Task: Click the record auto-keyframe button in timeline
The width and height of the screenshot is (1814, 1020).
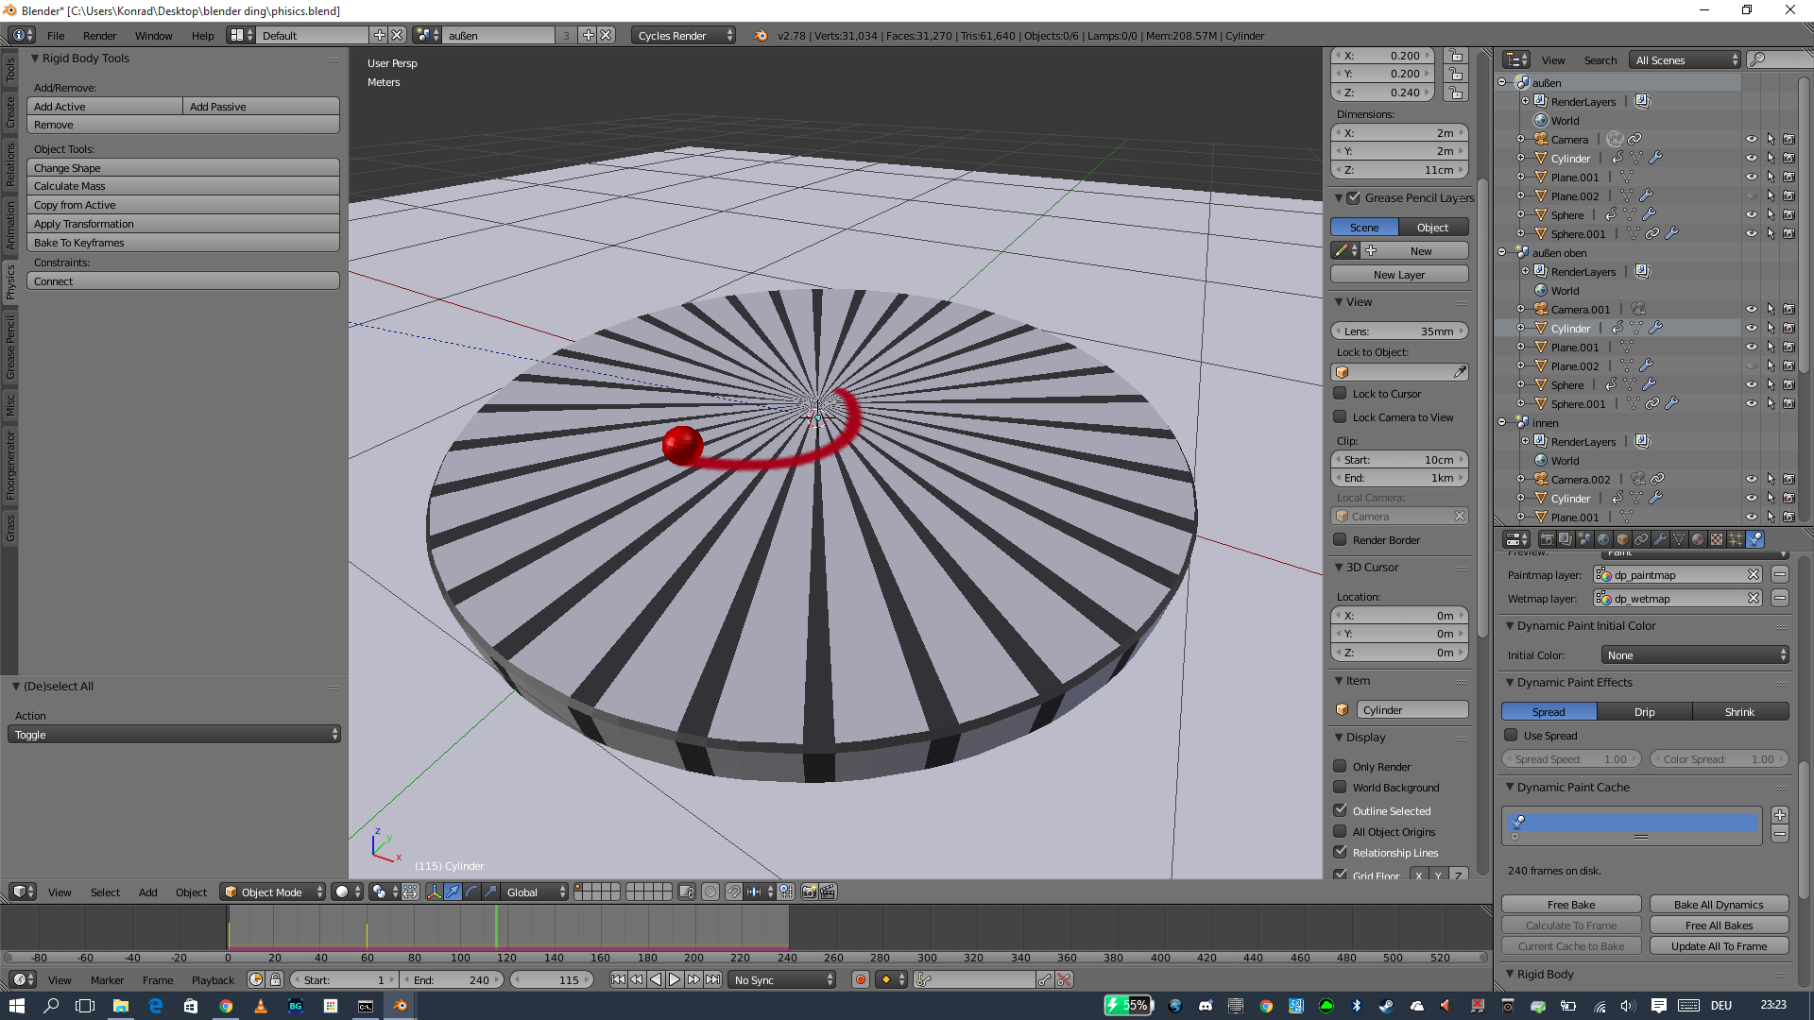Action: (x=861, y=979)
